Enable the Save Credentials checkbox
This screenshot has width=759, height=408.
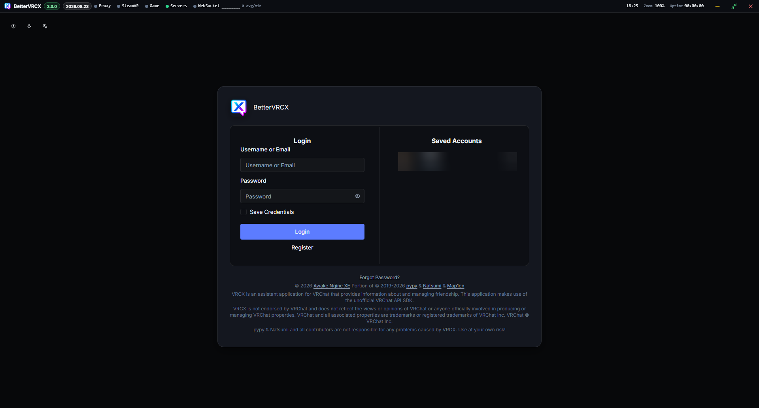244,212
